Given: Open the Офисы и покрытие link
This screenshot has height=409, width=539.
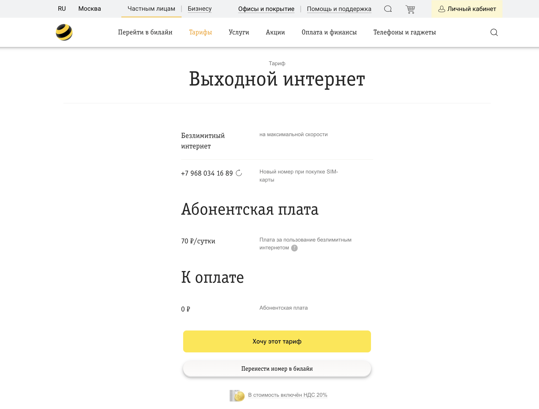Looking at the screenshot, I should point(266,9).
